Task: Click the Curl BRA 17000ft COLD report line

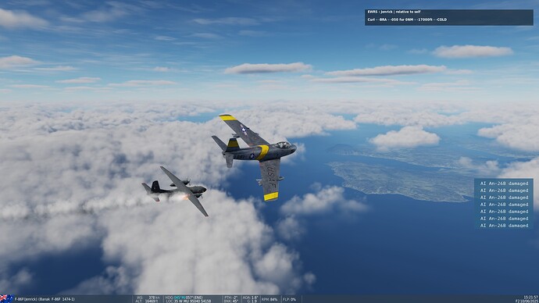Action: click(x=407, y=20)
